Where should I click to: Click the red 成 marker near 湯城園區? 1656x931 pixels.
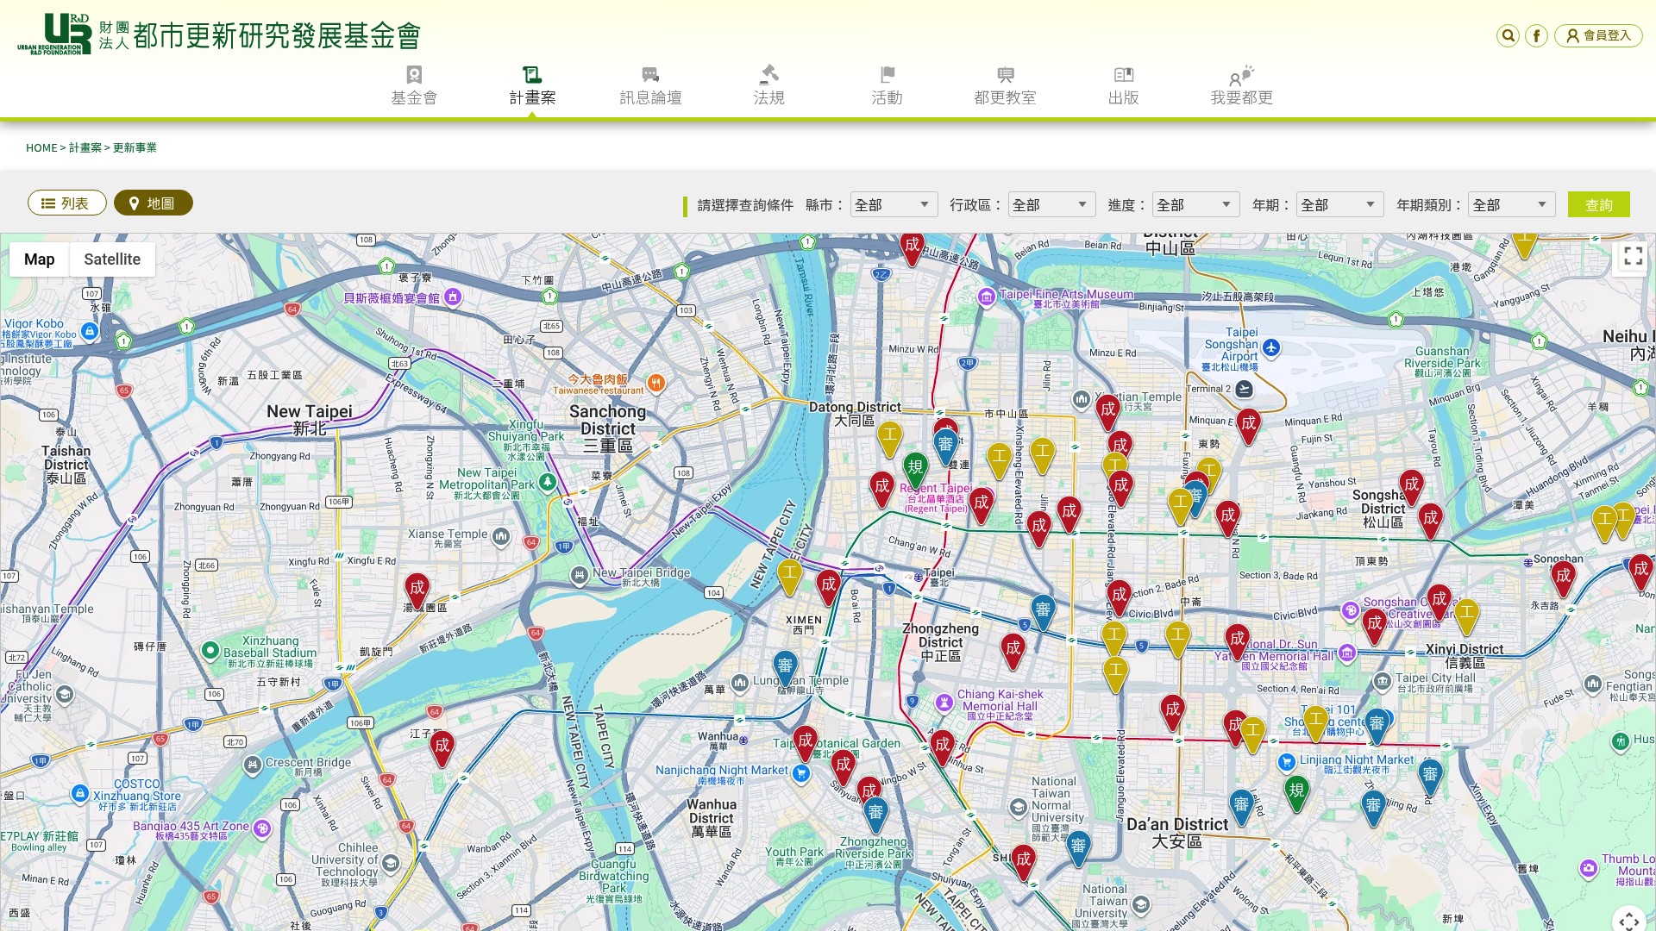pyautogui.click(x=417, y=592)
